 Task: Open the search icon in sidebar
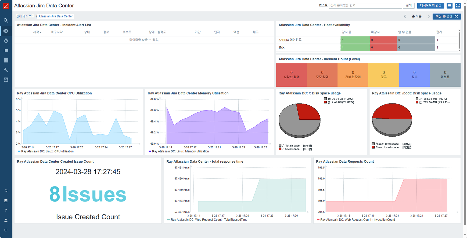pyautogui.click(x=6, y=20)
